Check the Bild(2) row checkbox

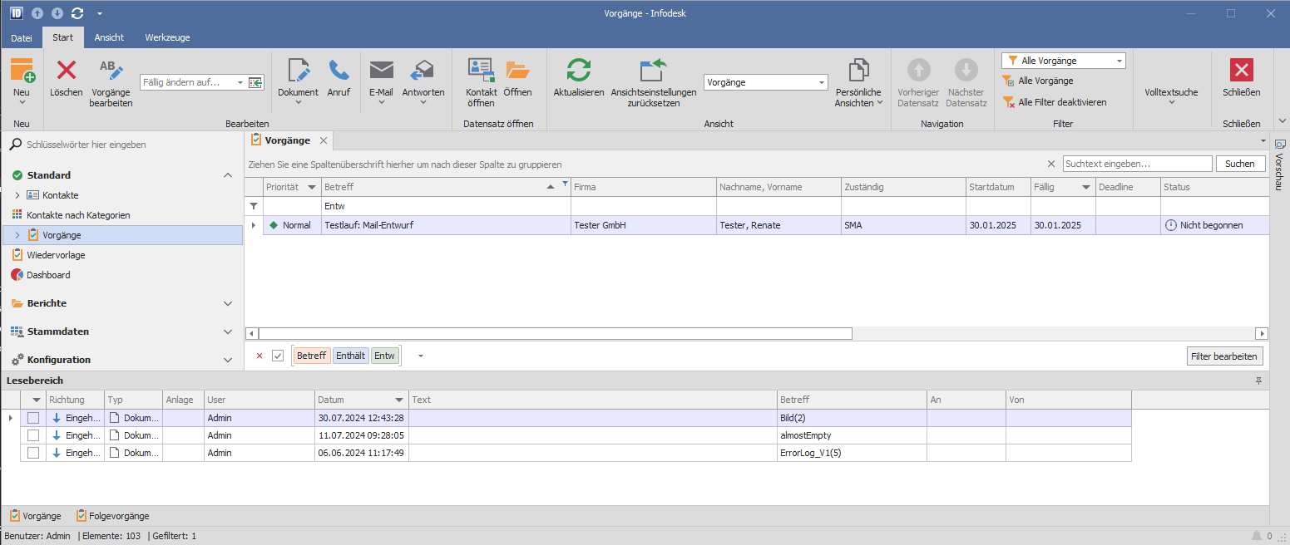click(x=33, y=418)
